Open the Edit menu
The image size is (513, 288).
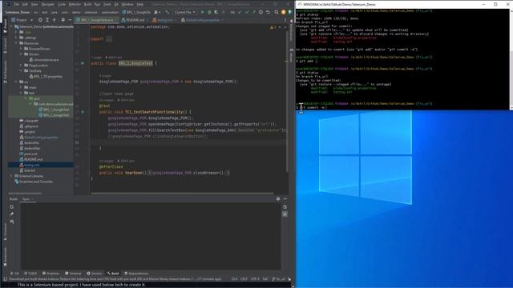point(25,5)
